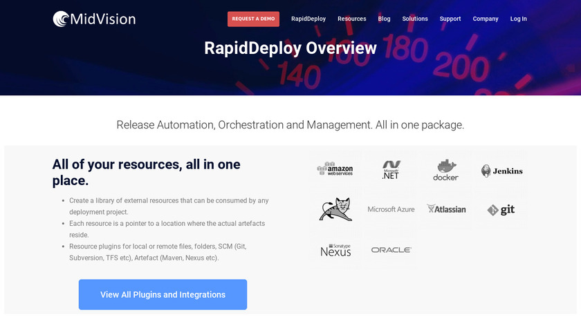Image resolution: width=581 pixels, height=326 pixels.
Task: Click View All Plugins and Integrations
Action: (x=163, y=294)
